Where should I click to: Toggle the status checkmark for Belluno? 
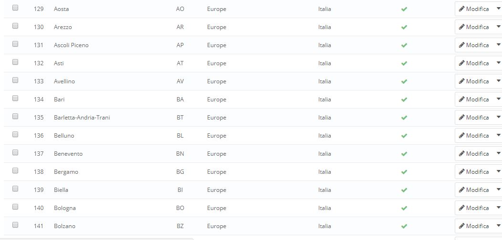pos(404,136)
